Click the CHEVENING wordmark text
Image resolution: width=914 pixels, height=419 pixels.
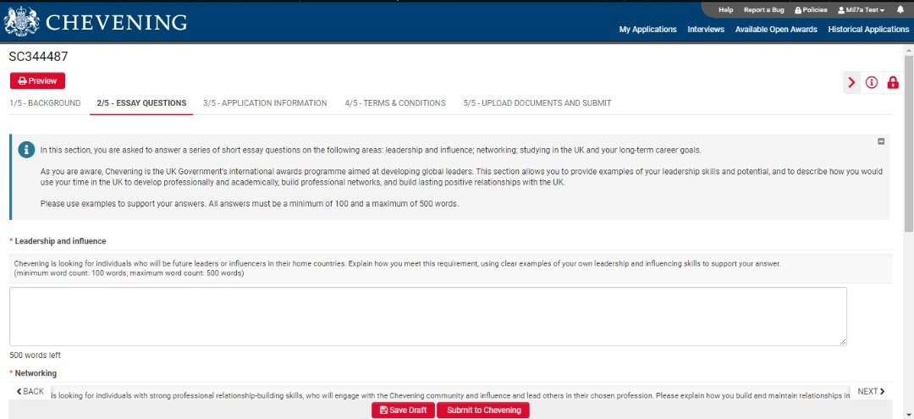[117, 22]
